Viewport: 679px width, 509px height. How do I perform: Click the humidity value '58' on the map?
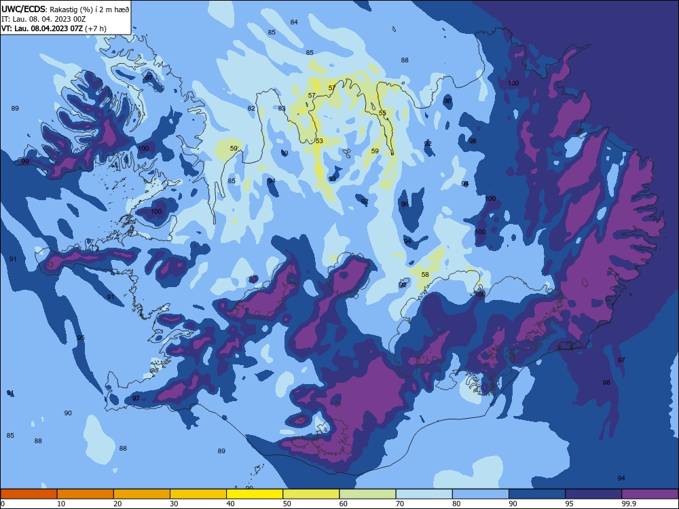[x=425, y=275]
